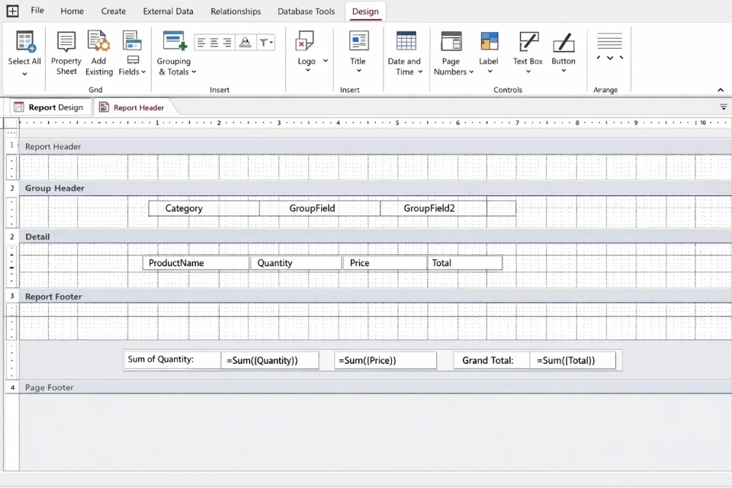Click the Grouping & Totals icon
732x488 pixels.
click(175, 41)
